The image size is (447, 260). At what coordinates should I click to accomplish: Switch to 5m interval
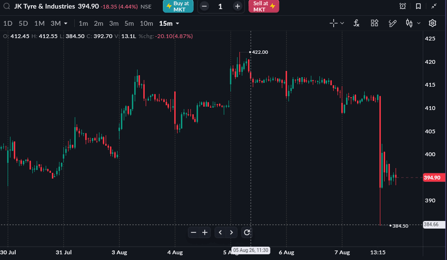pyautogui.click(x=129, y=23)
